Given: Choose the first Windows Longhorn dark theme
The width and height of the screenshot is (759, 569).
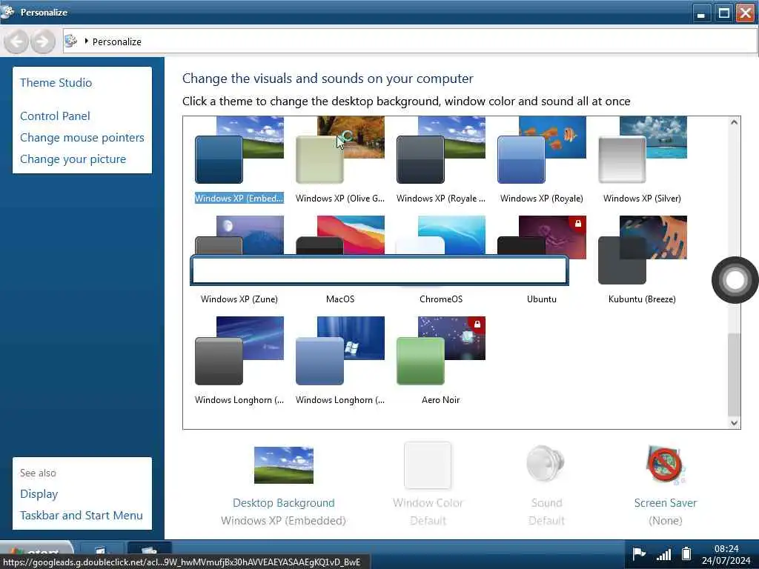Looking at the screenshot, I should [239, 350].
